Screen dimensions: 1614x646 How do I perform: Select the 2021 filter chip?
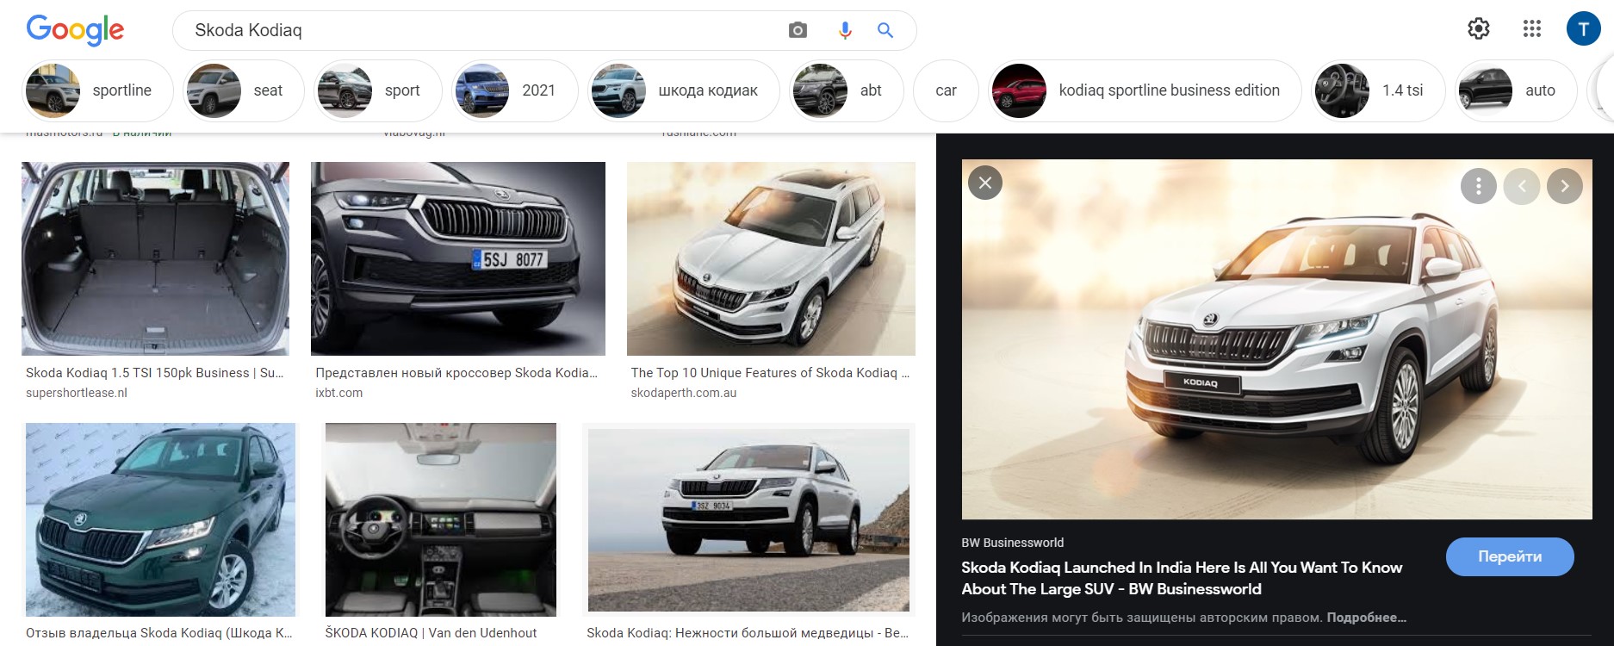pyautogui.click(x=514, y=90)
